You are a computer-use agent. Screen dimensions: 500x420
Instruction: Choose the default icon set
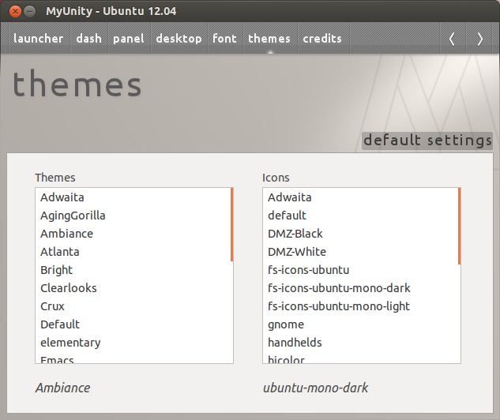click(360, 216)
